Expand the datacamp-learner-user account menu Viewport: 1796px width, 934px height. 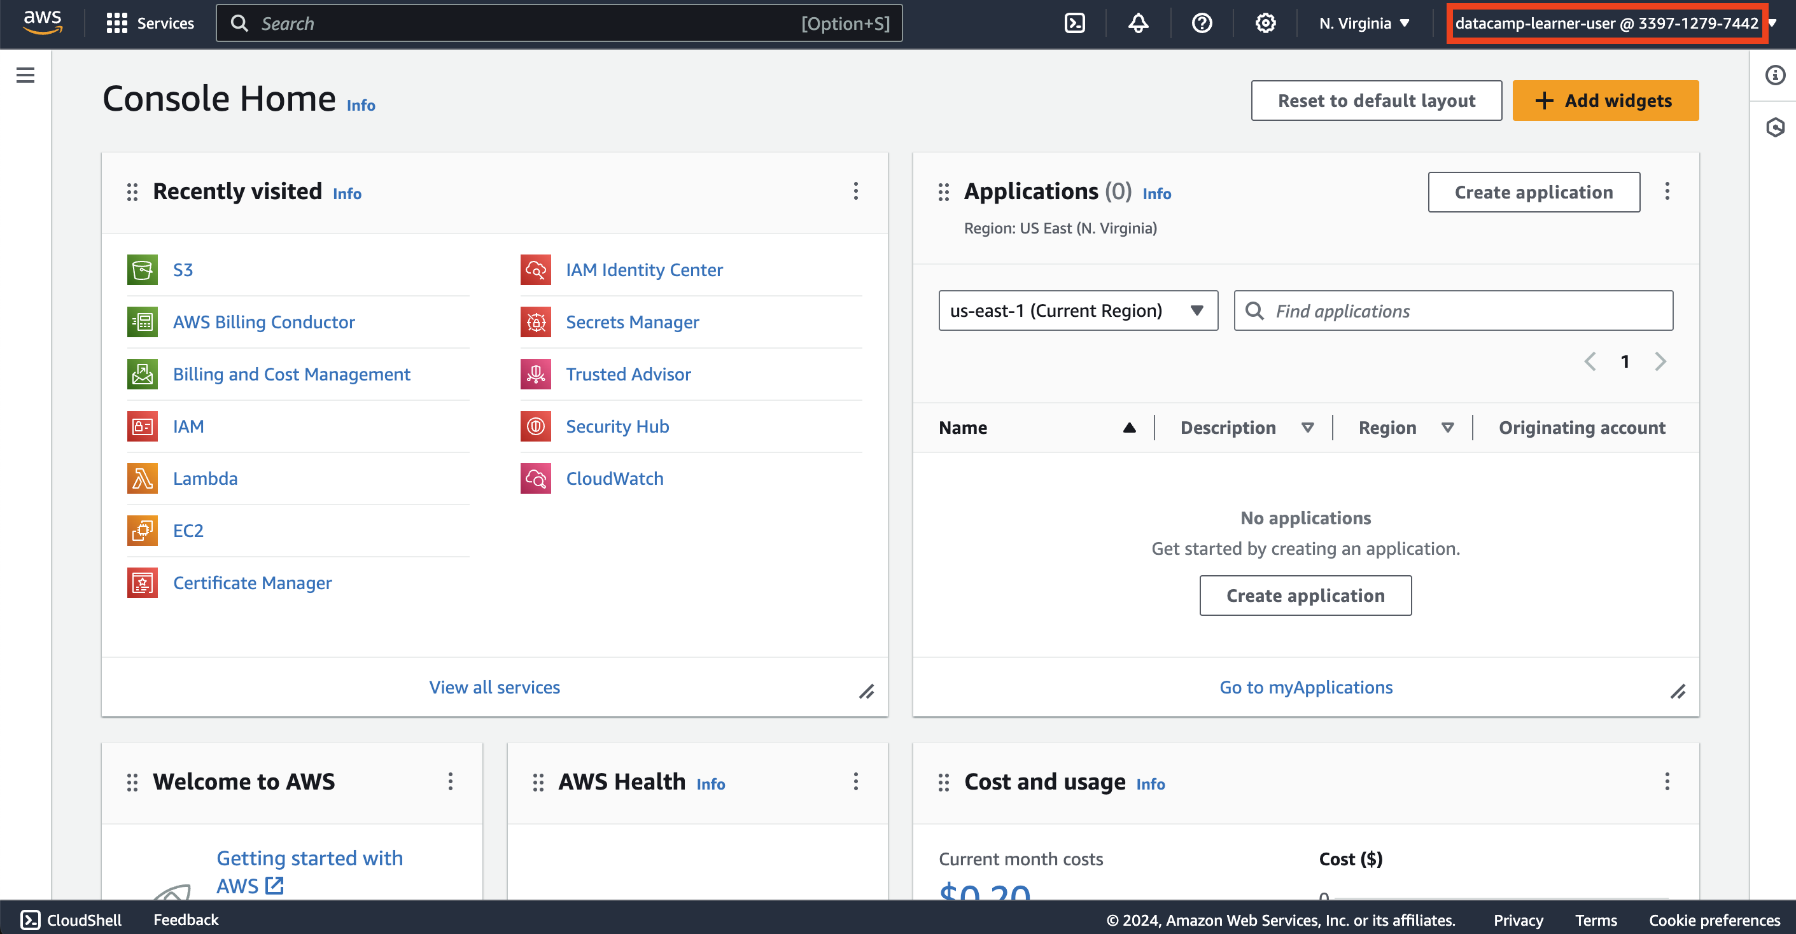click(x=1606, y=23)
